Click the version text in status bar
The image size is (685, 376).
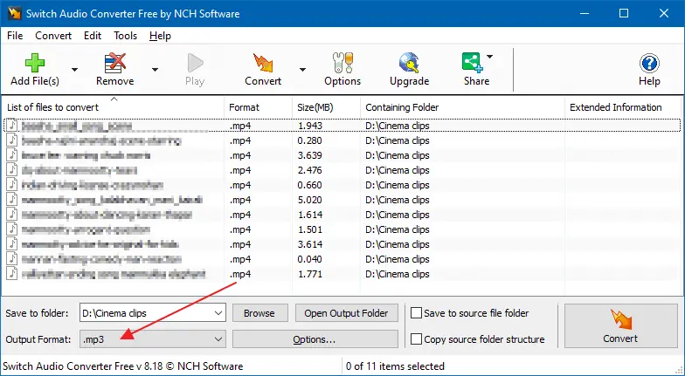122,366
